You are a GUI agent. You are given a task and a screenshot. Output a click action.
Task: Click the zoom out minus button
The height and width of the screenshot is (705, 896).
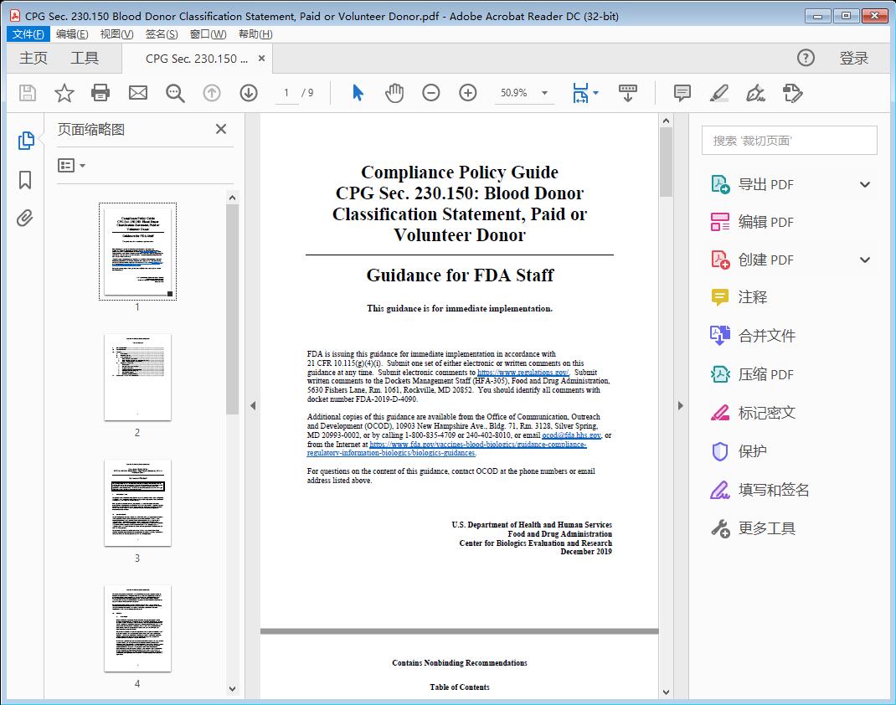point(431,93)
